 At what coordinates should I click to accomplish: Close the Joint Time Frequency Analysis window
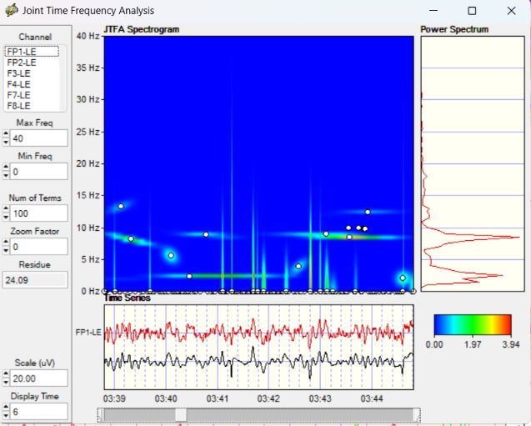(511, 11)
